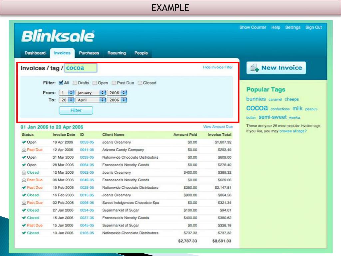This screenshot has height=256, width=341.
Task: Click the New Invoice document icon
Action: pyautogui.click(x=254, y=68)
